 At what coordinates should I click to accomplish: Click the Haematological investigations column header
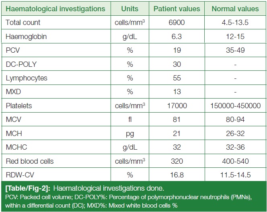(x=55, y=9)
